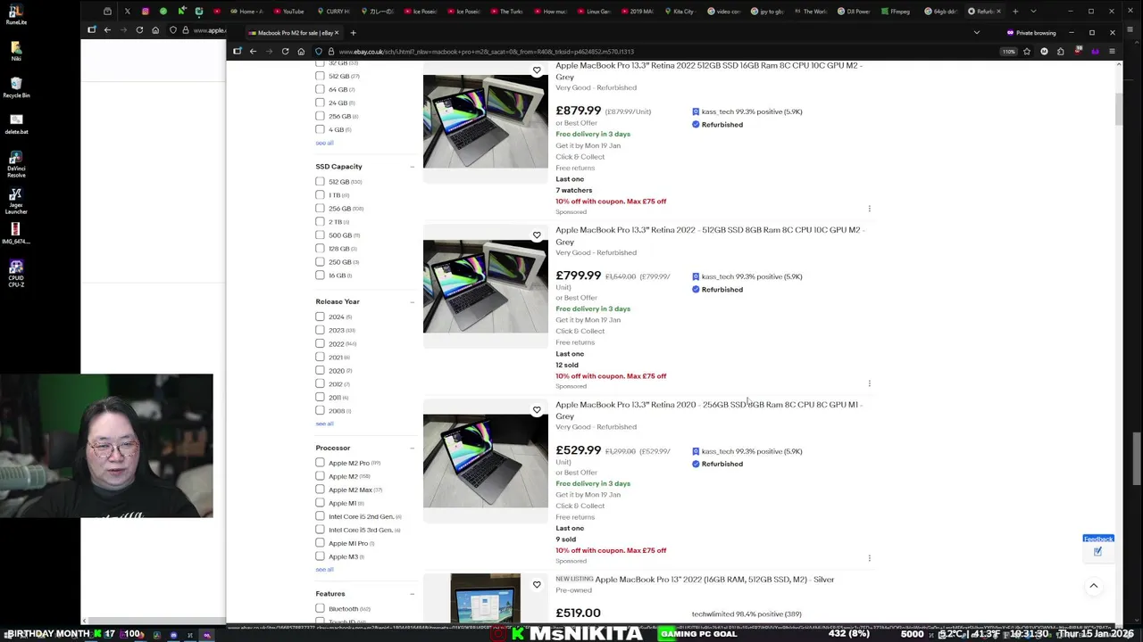Switch to the DJI Power tab
This screenshot has width=1143, height=642.
pos(853,12)
